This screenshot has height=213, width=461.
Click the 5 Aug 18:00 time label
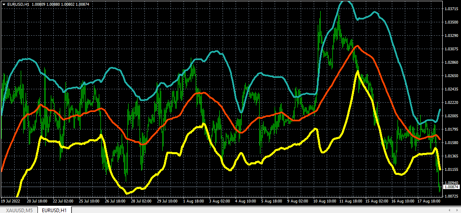(271, 201)
